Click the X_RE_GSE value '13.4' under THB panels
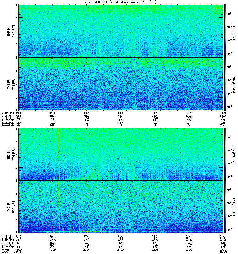The height and width of the screenshot is (254, 238). click(18, 113)
